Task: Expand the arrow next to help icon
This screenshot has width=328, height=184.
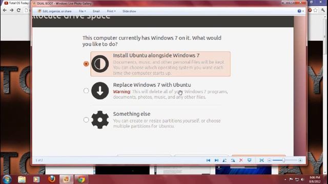Action: click(x=303, y=11)
